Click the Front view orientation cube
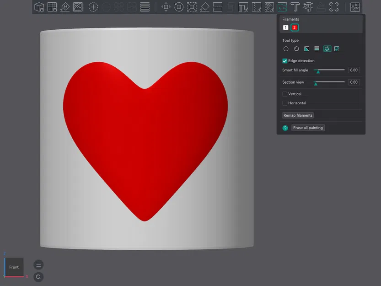Screen dimensions: 381x286 pyautogui.click(x=14, y=267)
